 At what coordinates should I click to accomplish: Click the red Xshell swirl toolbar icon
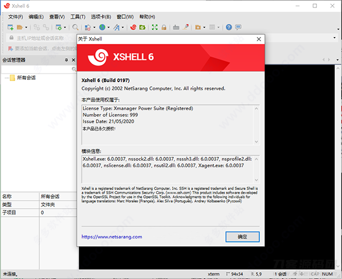point(133,27)
